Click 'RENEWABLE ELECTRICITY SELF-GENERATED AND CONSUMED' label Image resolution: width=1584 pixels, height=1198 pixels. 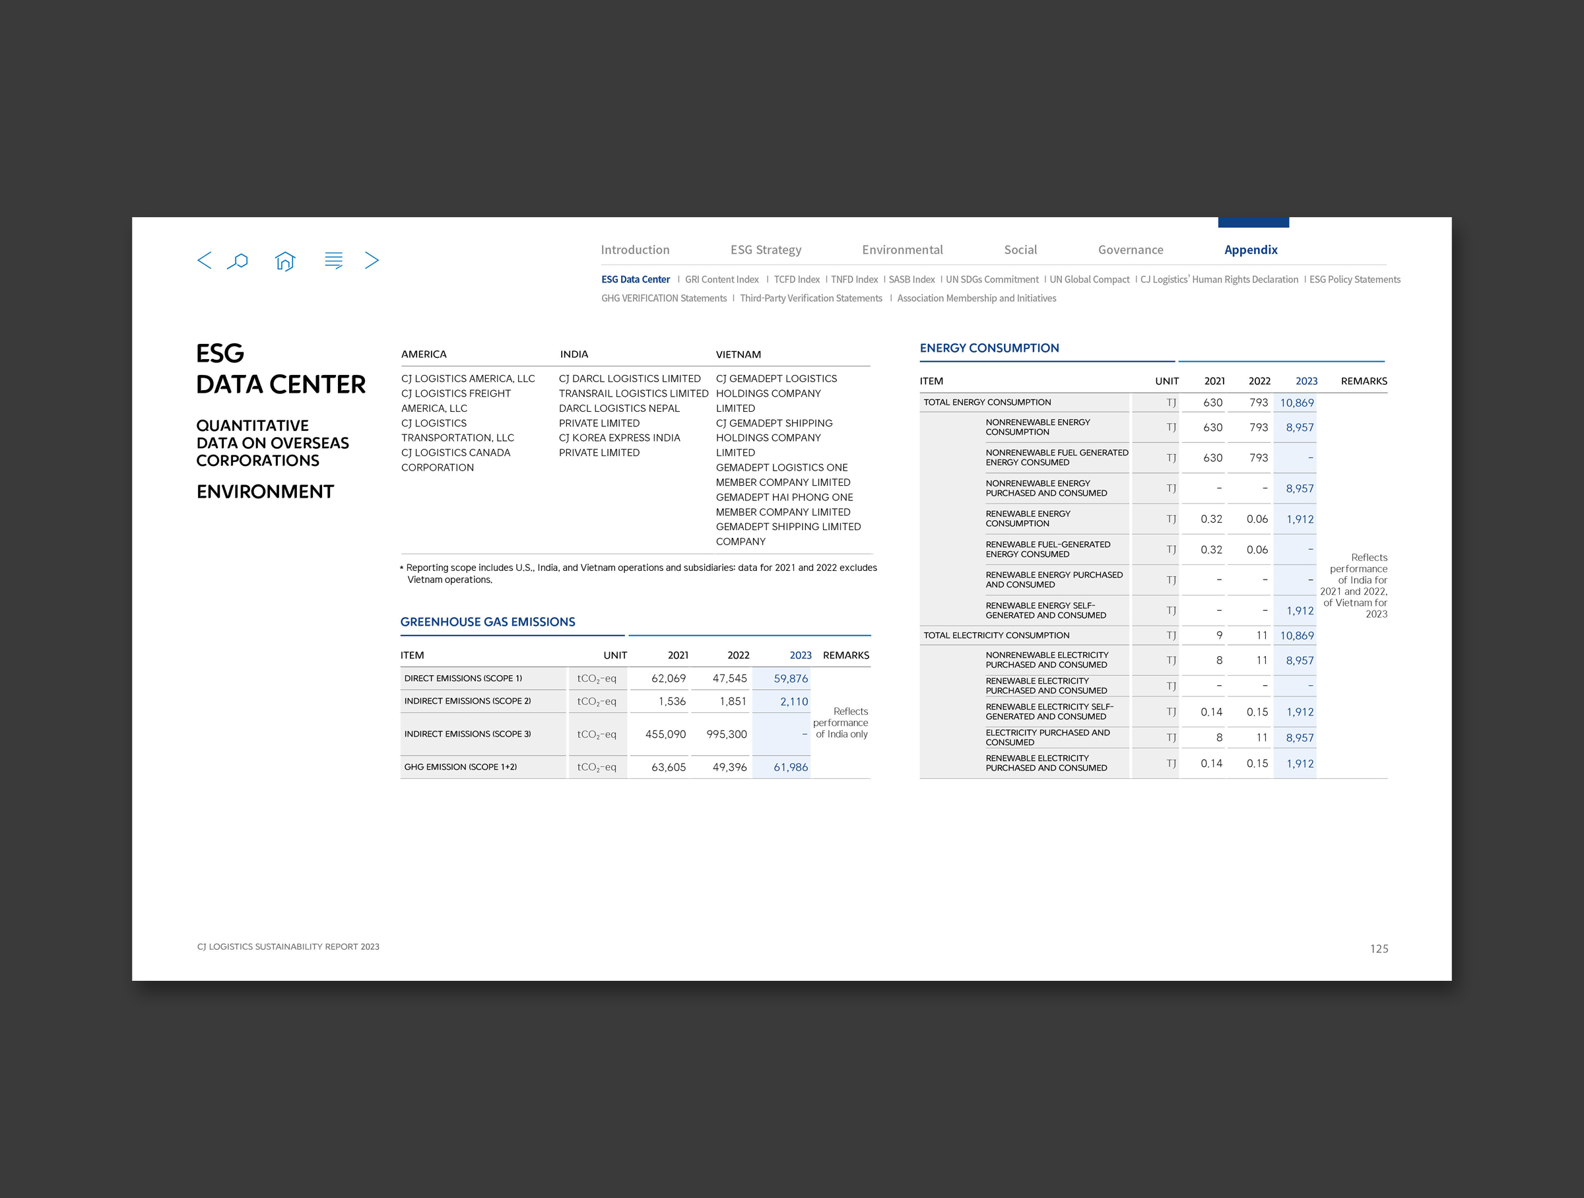[1049, 712]
